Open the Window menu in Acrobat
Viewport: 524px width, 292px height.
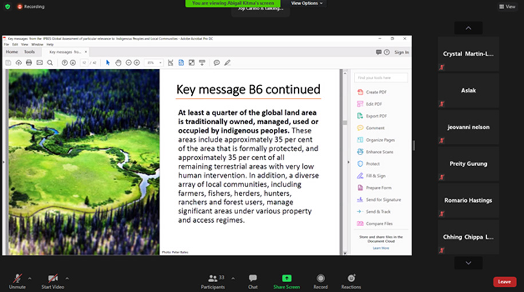pyautogui.click(x=37, y=45)
